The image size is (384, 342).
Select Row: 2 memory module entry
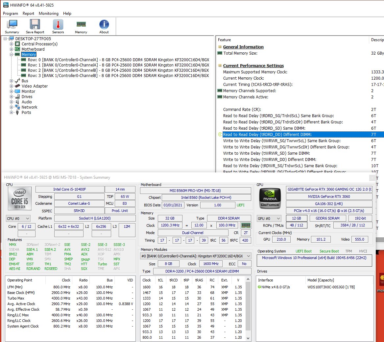point(118,70)
